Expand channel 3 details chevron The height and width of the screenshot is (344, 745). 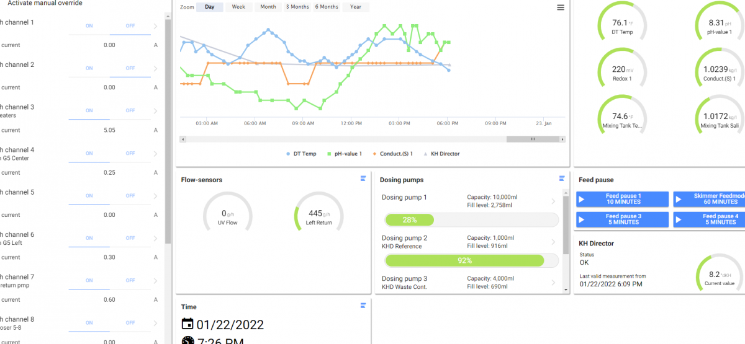[x=156, y=111]
